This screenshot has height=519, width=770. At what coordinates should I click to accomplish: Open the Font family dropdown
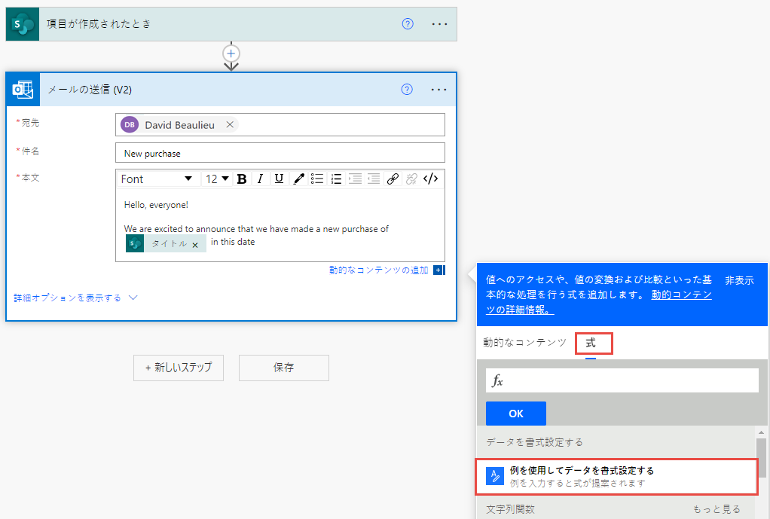tap(157, 179)
